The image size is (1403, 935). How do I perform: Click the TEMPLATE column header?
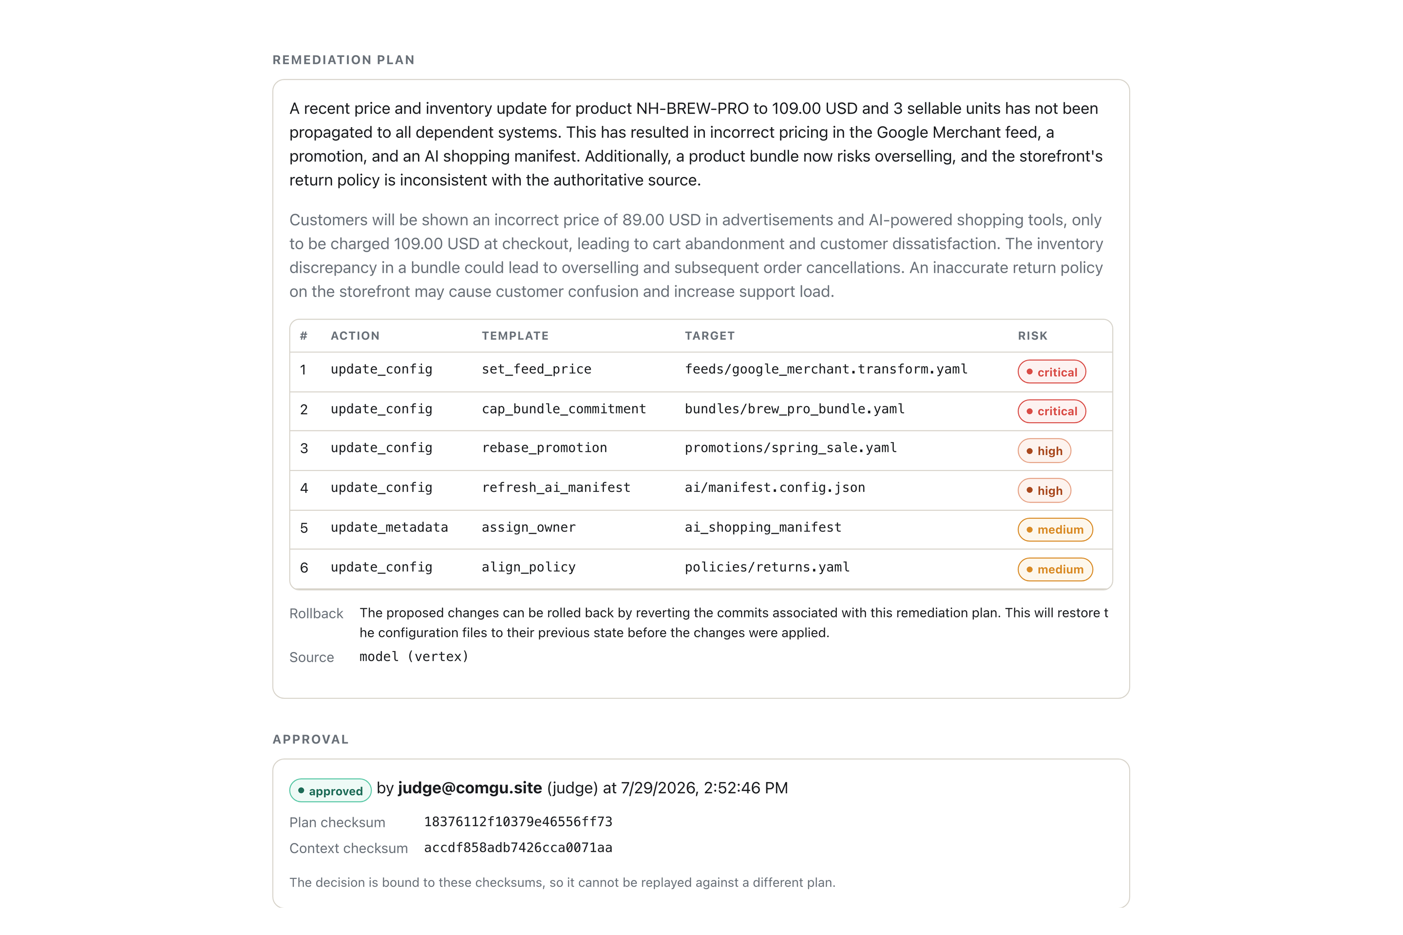(x=515, y=336)
